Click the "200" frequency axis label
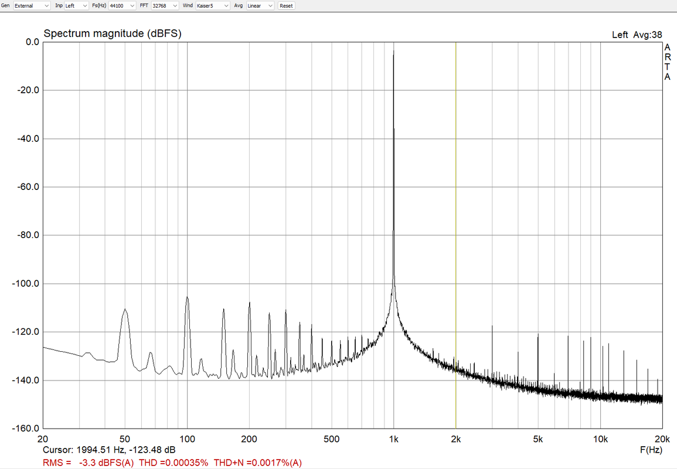This screenshot has height=469, width=677. (249, 439)
